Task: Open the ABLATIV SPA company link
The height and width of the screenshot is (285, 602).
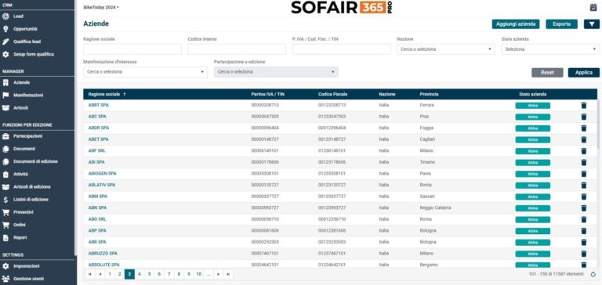Action: point(102,185)
